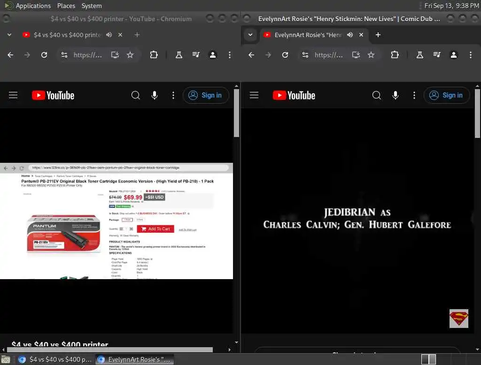Open media controls in right window toolbar
The width and height of the screenshot is (481, 365).
pos(437,55)
